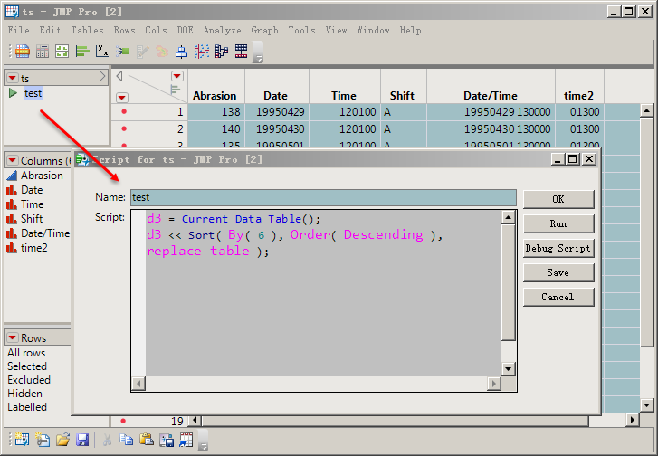Open the Columns panel red triangle menu

pos(12,161)
